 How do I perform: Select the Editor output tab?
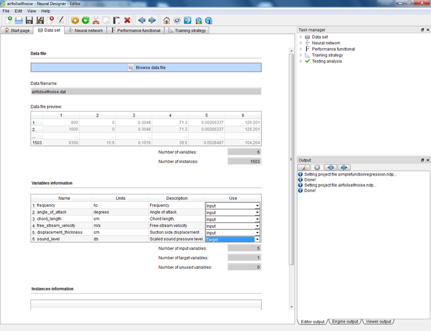312,321
